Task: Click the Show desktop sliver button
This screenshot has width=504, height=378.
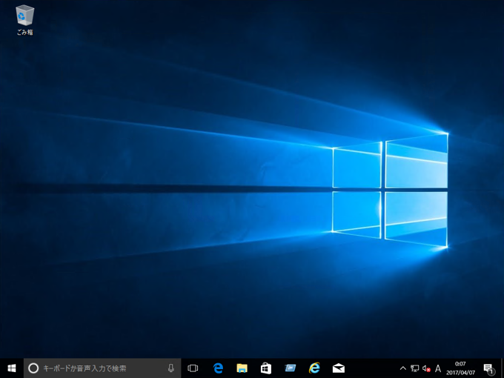Action: coord(502,368)
